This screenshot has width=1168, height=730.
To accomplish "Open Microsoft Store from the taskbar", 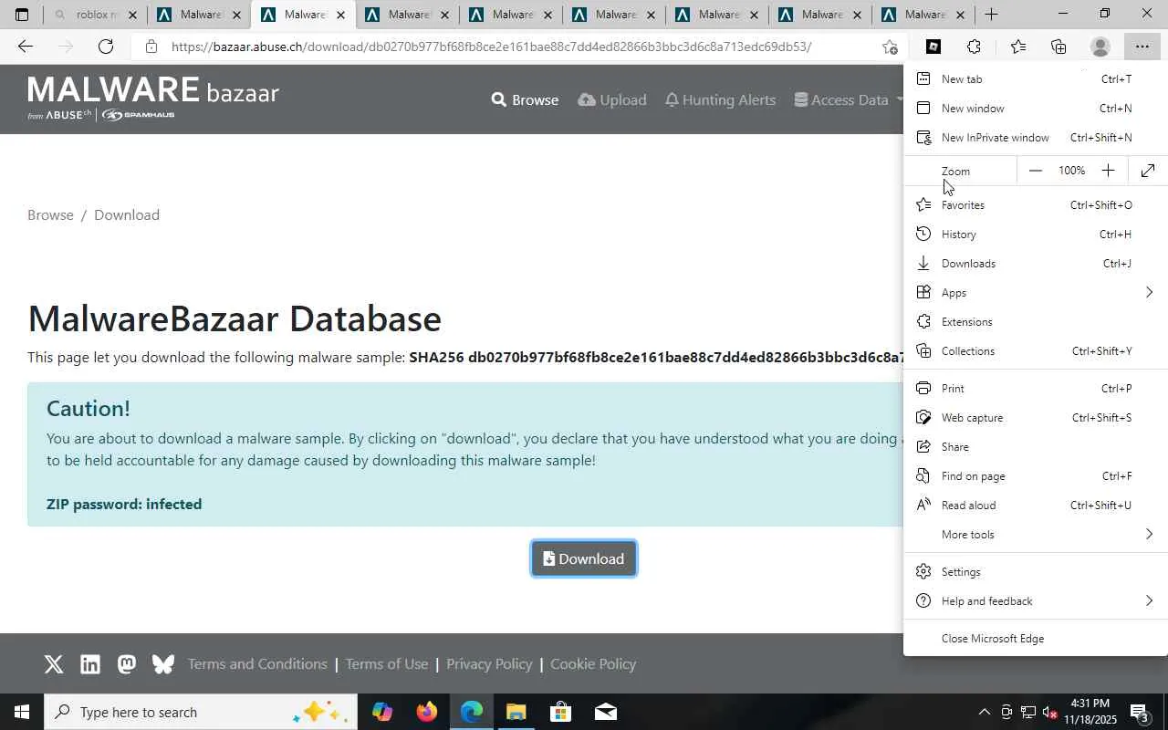I will 561,712.
